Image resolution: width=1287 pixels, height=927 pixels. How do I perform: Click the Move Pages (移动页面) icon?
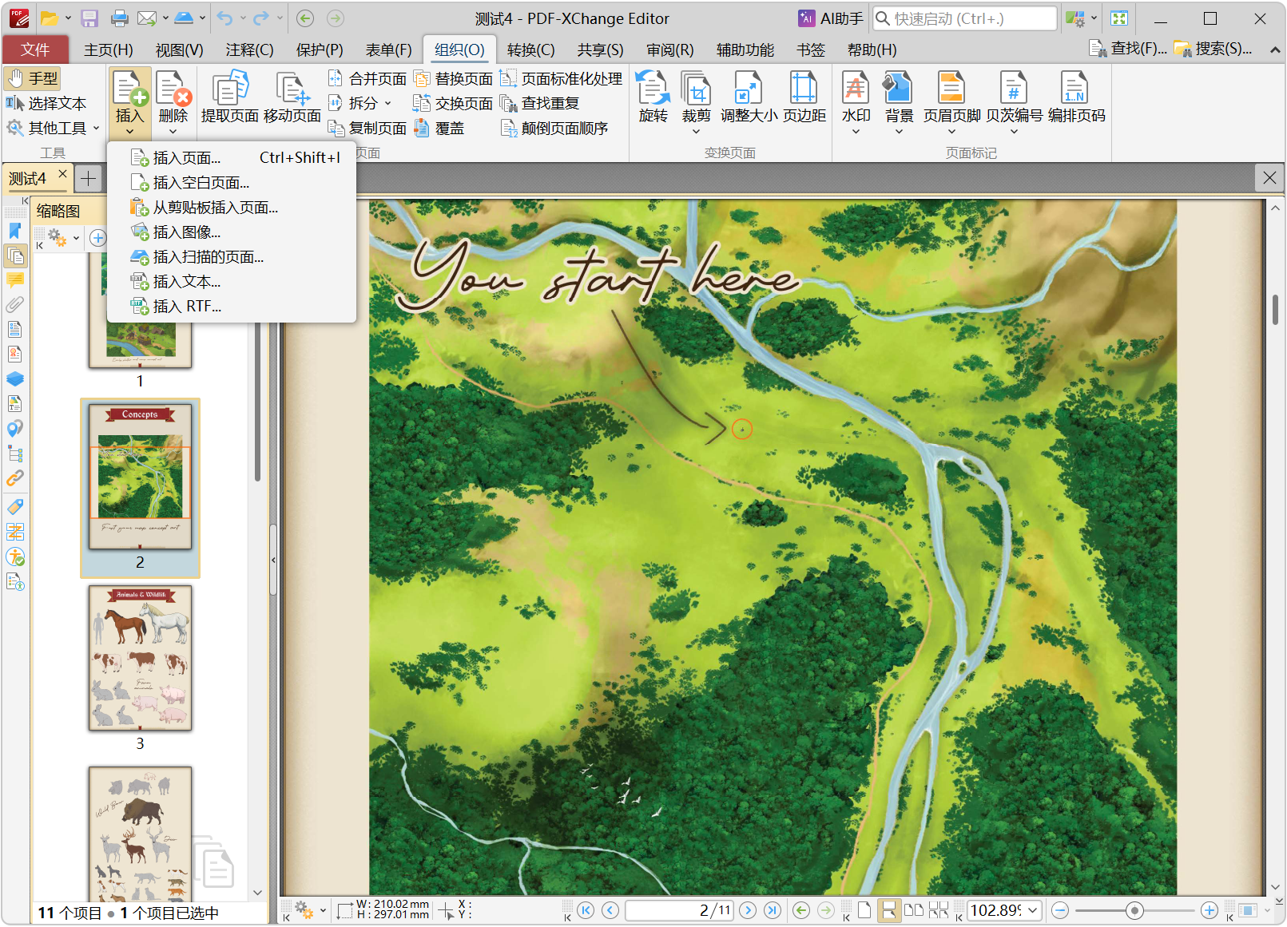click(x=292, y=97)
